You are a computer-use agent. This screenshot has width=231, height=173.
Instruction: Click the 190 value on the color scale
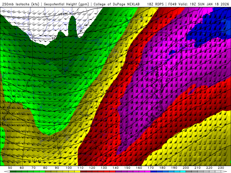click(x=174, y=168)
